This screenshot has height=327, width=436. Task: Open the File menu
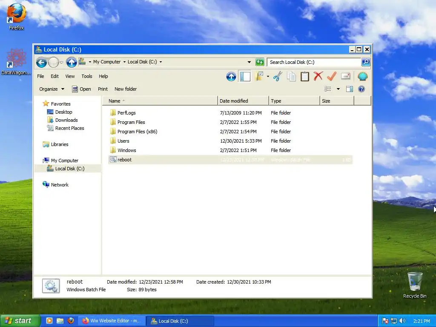click(x=40, y=76)
